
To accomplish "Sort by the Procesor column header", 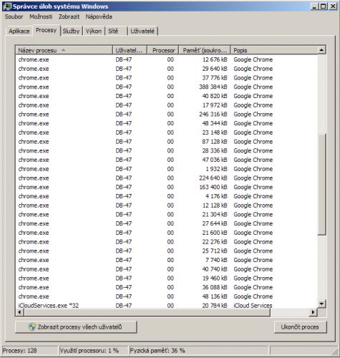I will click(162, 50).
